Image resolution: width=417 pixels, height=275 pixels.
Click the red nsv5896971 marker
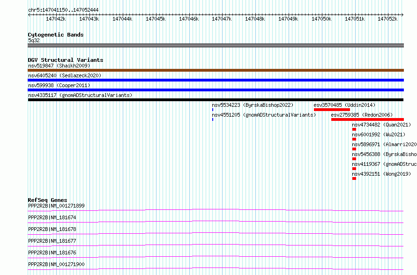[x=354, y=149]
